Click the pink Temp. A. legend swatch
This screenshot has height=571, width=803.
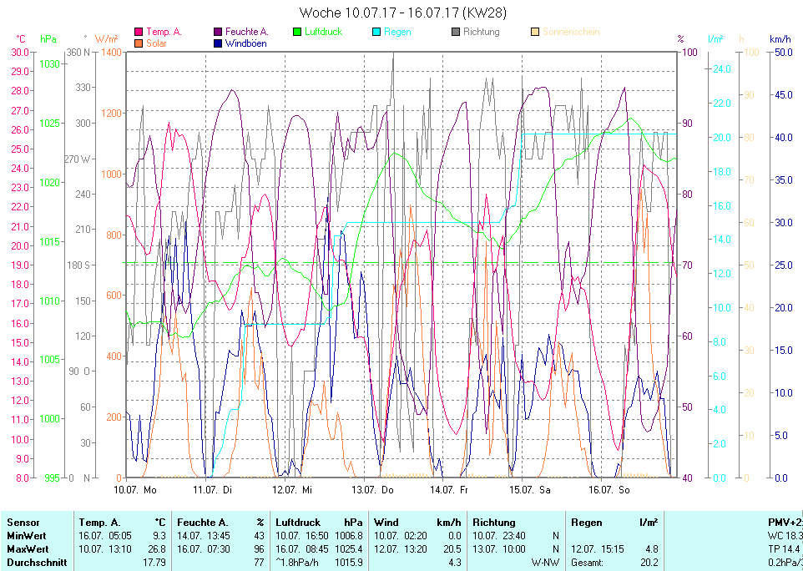pos(139,32)
